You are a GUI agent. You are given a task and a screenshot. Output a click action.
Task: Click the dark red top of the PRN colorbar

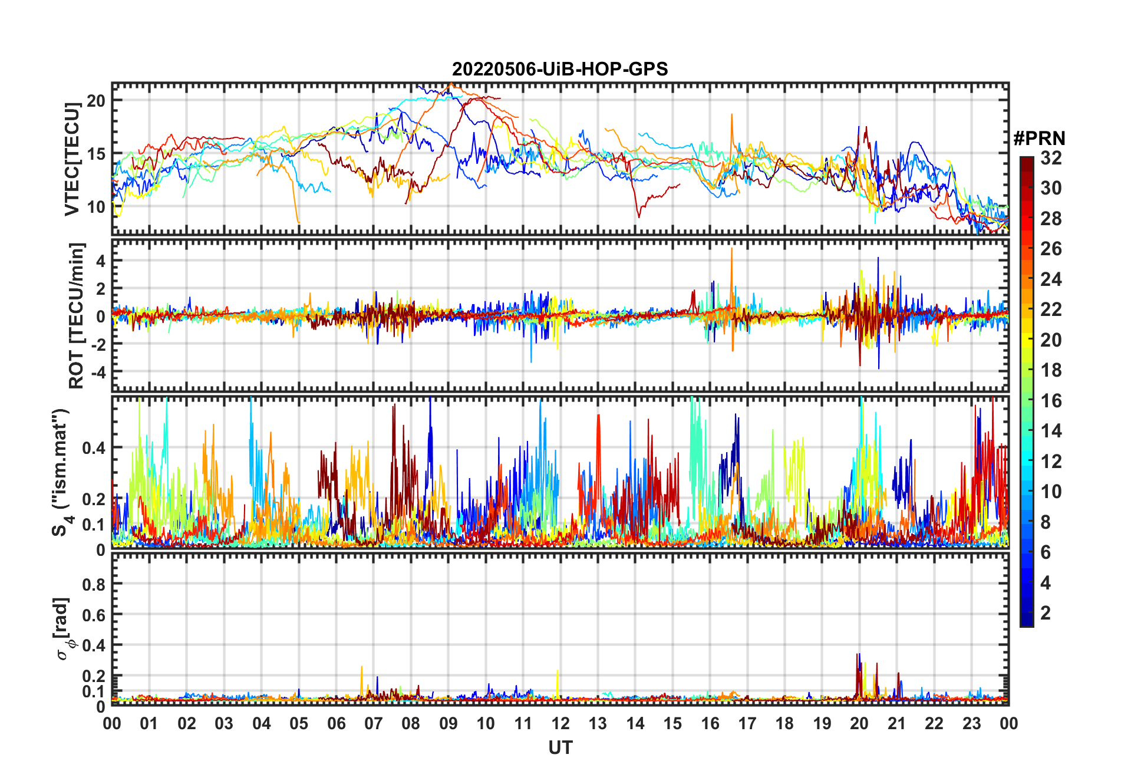[1026, 161]
